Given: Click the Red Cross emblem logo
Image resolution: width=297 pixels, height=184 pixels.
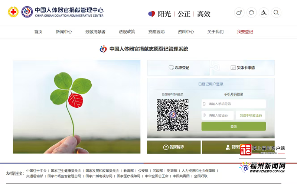Looking at the screenshot, I should 13,12.
